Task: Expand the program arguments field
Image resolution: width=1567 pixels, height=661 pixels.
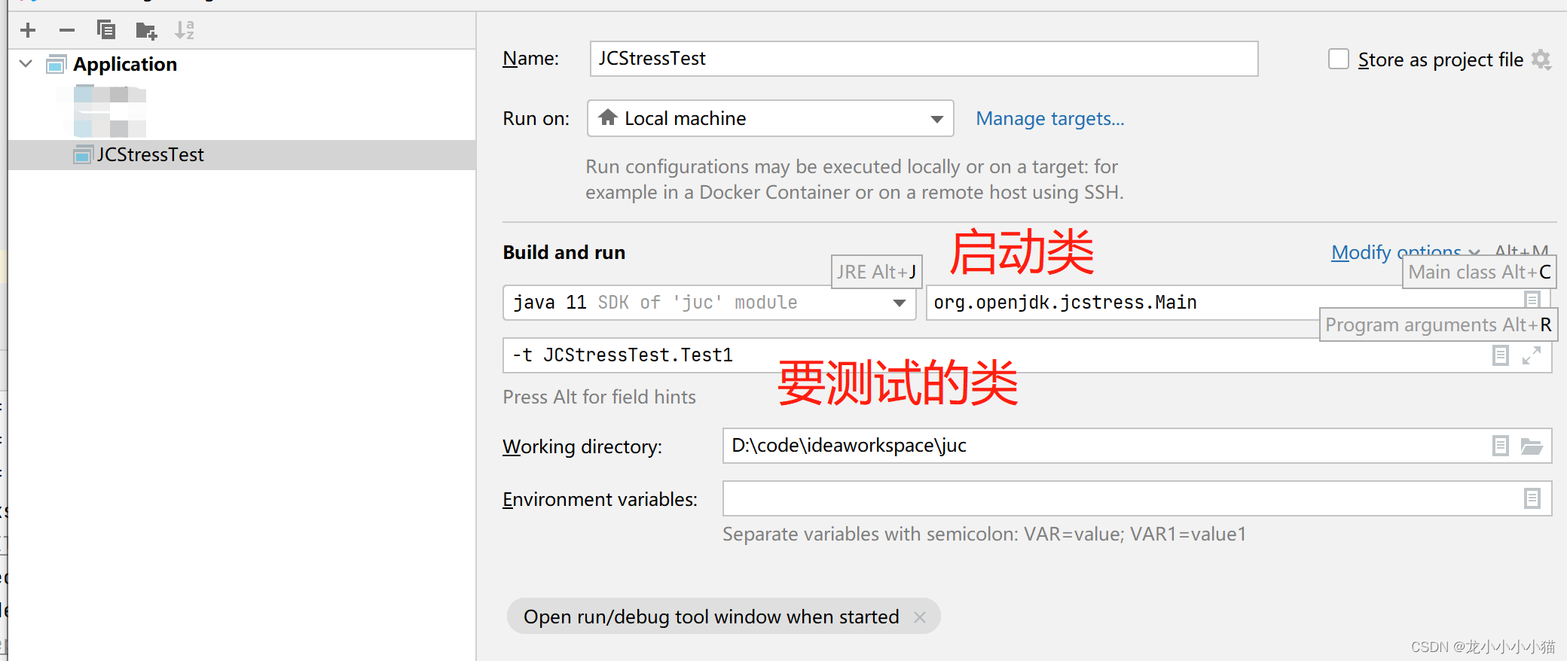Action: click(1531, 355)
